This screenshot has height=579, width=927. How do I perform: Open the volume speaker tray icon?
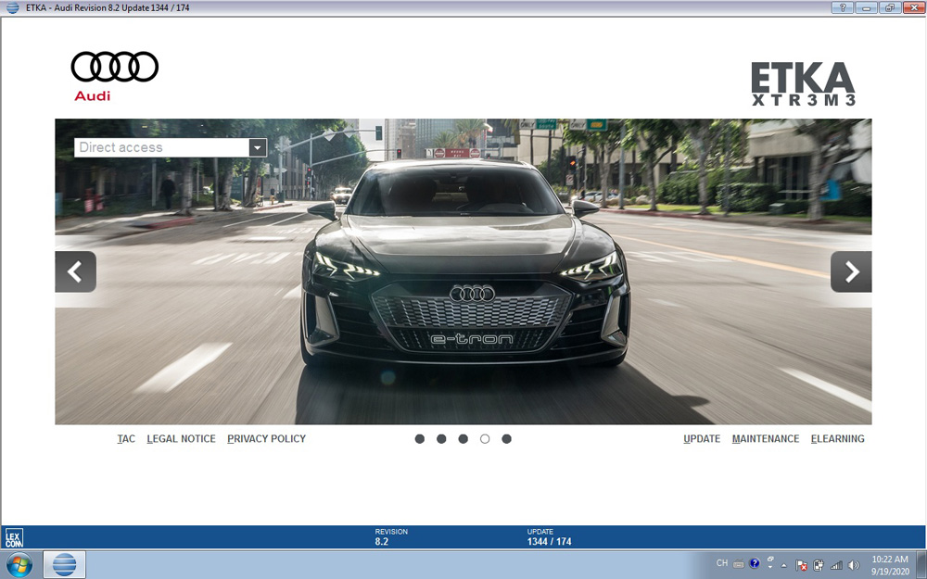[853, 565]
